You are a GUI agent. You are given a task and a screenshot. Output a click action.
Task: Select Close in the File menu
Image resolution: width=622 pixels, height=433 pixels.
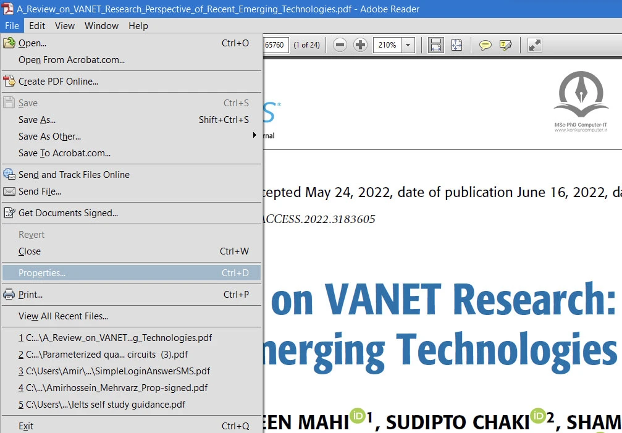coord(132,251)
